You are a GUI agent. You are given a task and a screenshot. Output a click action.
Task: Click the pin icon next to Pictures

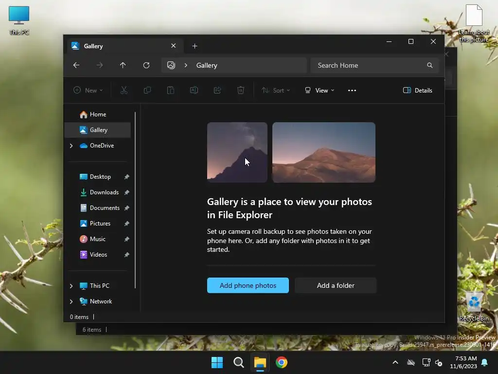click(127, 224)
